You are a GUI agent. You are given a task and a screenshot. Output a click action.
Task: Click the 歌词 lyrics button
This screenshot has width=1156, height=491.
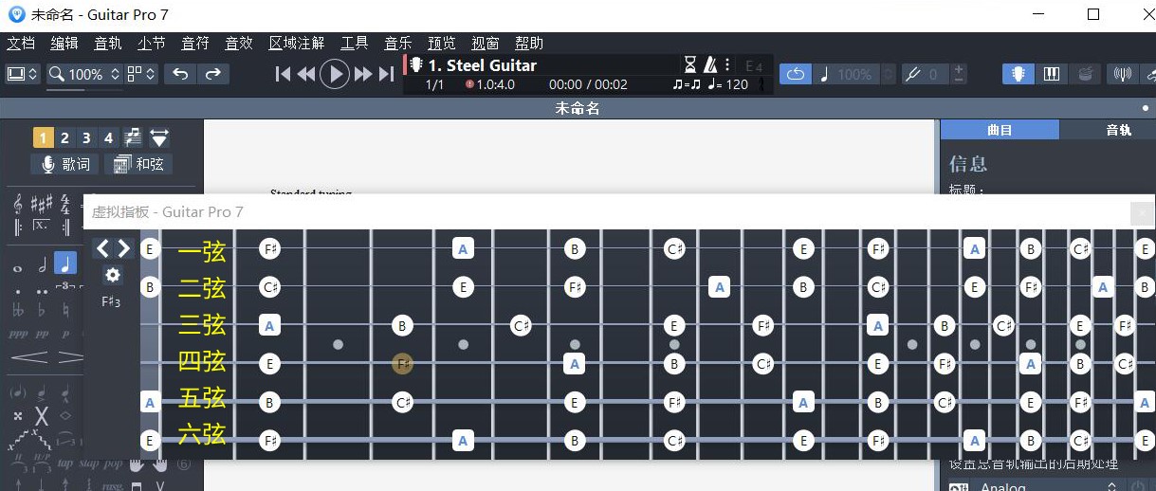[65, 164]
